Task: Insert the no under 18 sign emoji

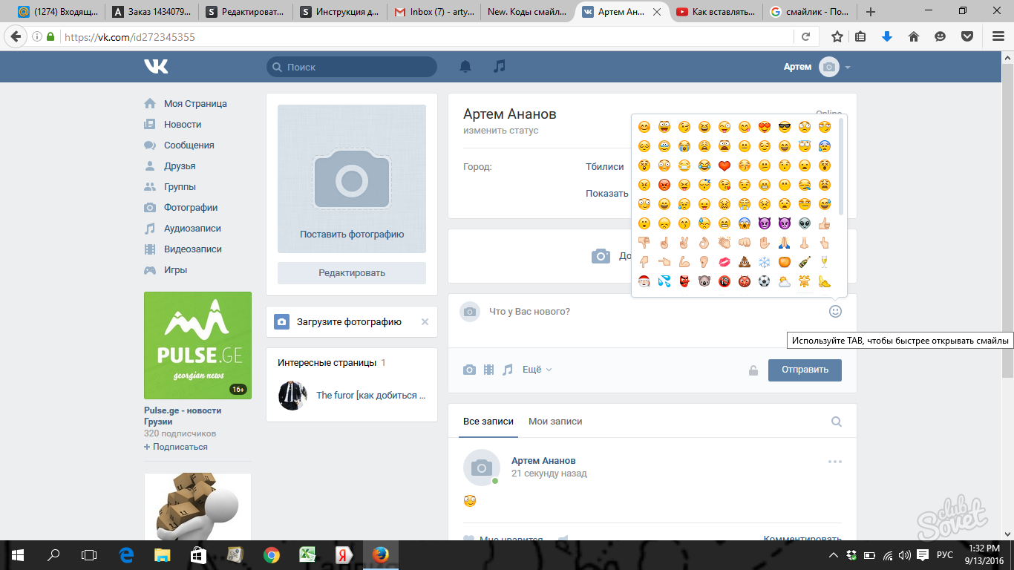Action: click(x=724, y=281)
